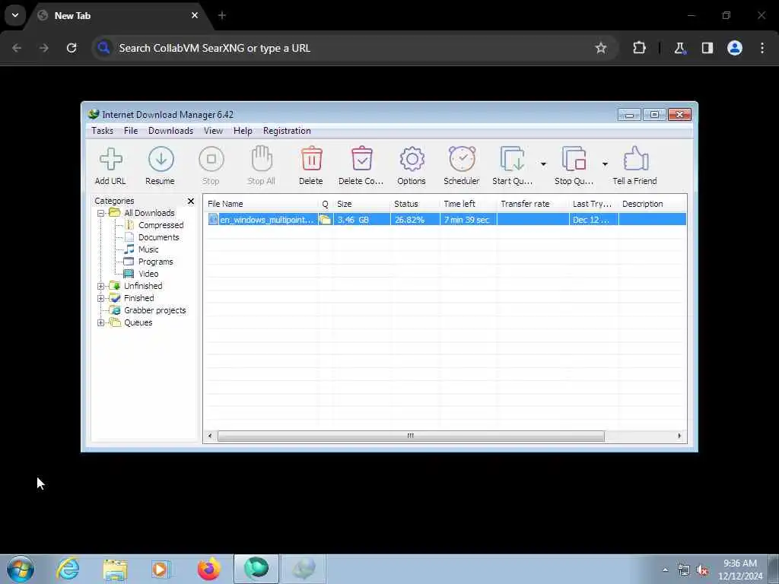
Task: Click the Start Queue icon
Action: point(512,160)
